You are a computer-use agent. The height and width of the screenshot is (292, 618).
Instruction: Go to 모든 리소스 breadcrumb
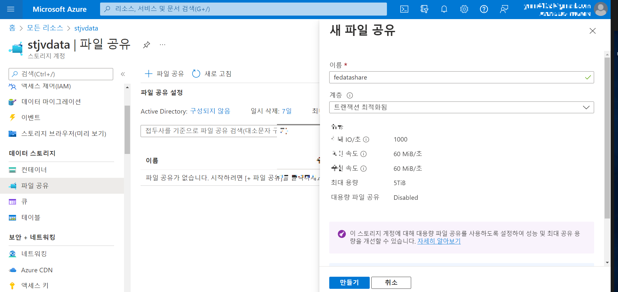tap(45, 28)
